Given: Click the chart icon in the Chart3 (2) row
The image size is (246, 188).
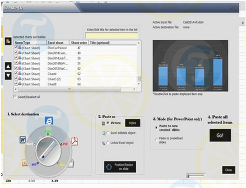Looking at the screenshot, I should (x=20, y=79).
